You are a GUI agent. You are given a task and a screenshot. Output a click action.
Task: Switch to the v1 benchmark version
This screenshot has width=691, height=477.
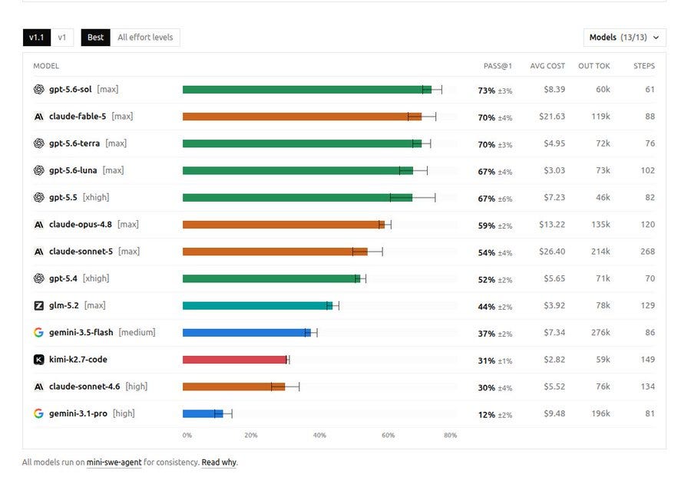tap(62, 38)
